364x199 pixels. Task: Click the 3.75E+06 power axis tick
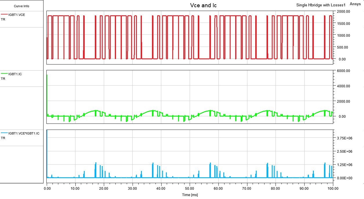[x=344, y=138]
